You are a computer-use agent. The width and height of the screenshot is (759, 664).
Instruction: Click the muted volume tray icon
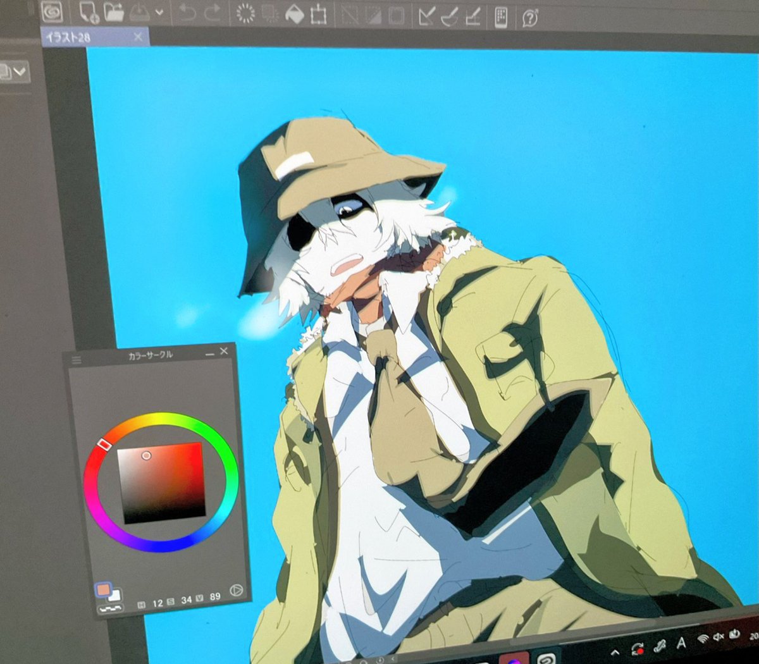click(x=719, y=637)
